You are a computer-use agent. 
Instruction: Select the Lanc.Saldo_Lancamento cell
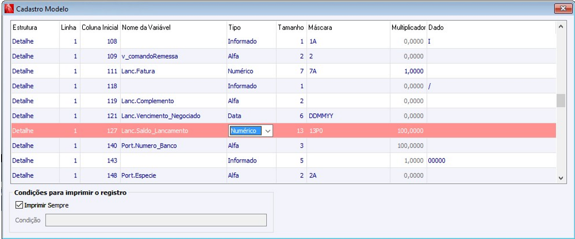(173, 131)
